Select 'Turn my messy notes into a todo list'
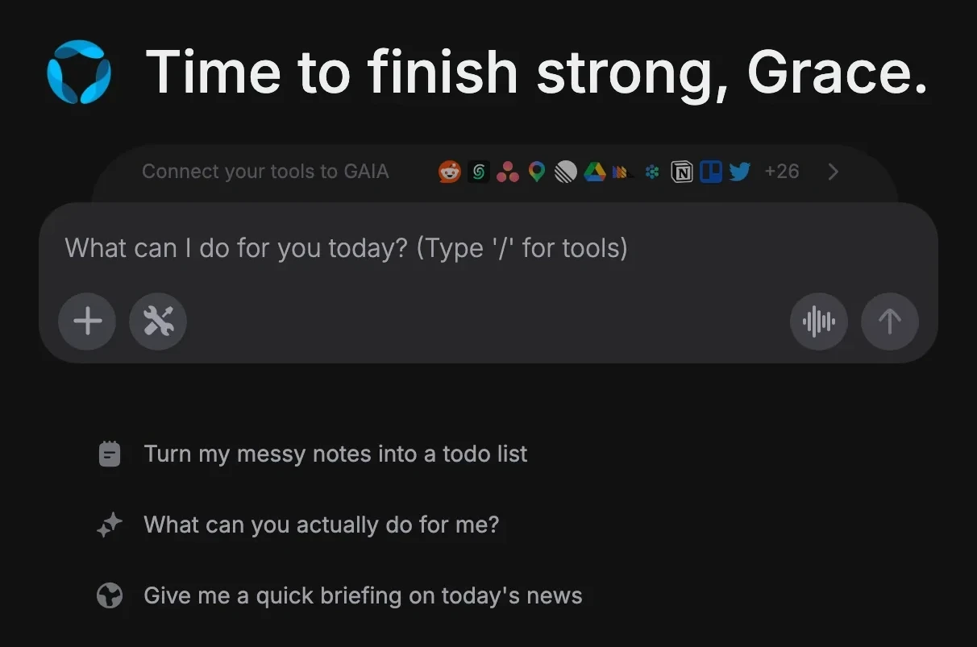The height and width of the screenshot is (647, 977). [335, 454]
